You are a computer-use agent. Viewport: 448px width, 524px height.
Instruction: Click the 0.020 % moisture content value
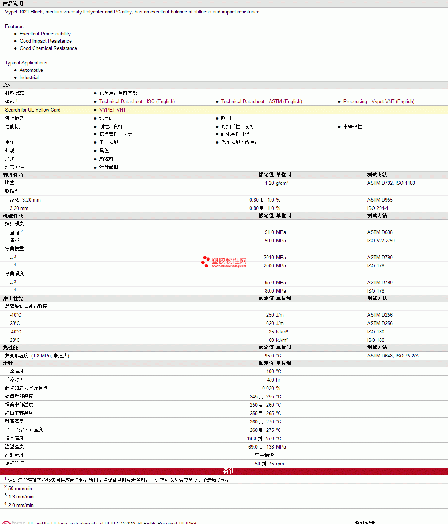tap(271, 388)
